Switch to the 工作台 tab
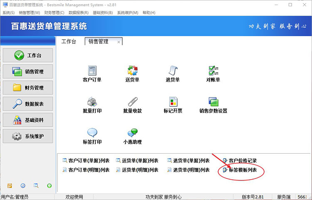Screen dimensions: 312x200 coord(69,41)
